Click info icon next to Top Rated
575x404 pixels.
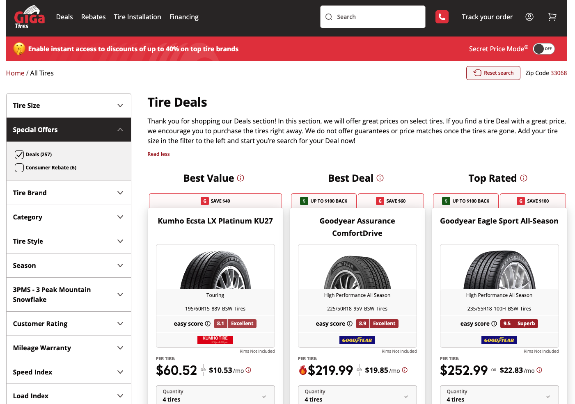pos(524,178)
